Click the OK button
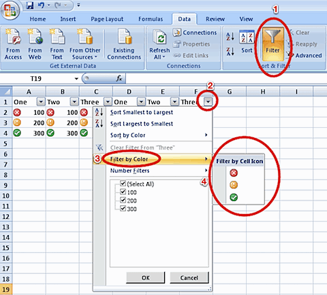The image size is (327, 295). (146, 278)
